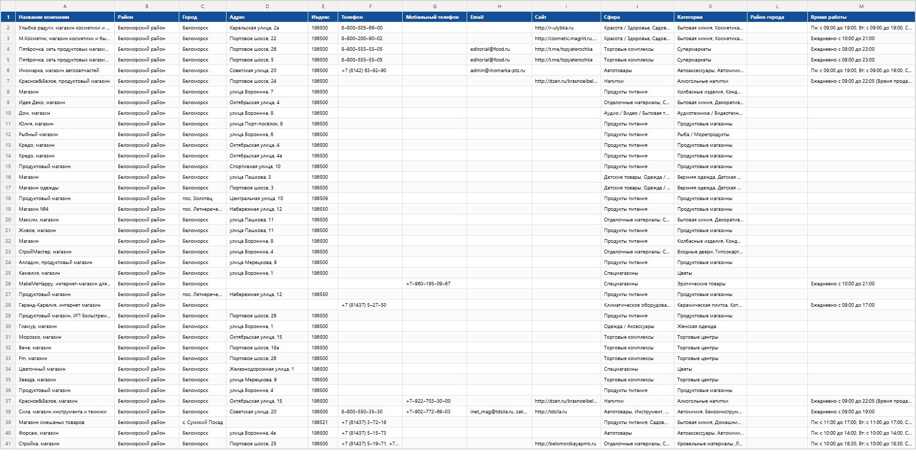Select sphere cell 'Одежда / Аксессуары'
The image size is (916, 458).
[637, 326]
